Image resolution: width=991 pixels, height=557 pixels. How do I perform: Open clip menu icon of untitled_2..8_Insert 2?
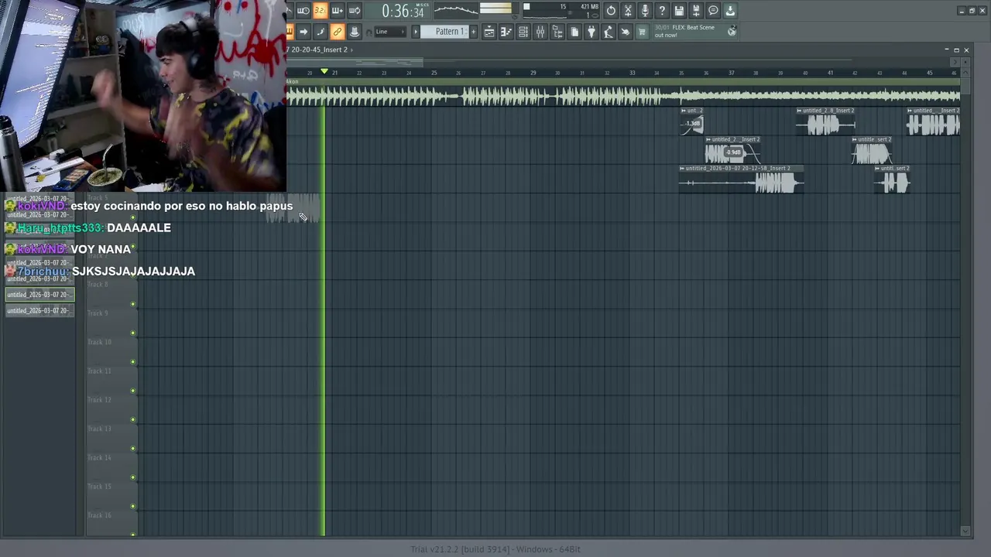pos(800,111)
